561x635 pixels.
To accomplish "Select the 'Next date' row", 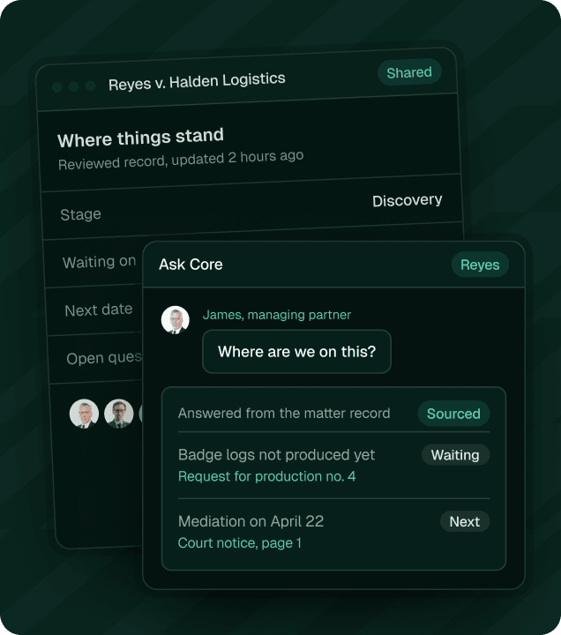I will 95,310.
